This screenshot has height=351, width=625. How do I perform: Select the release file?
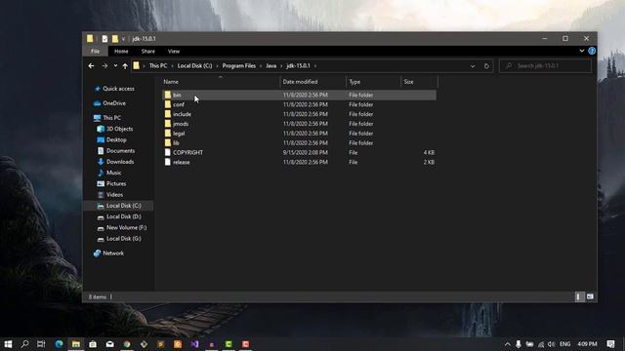[x=181, y=162]
